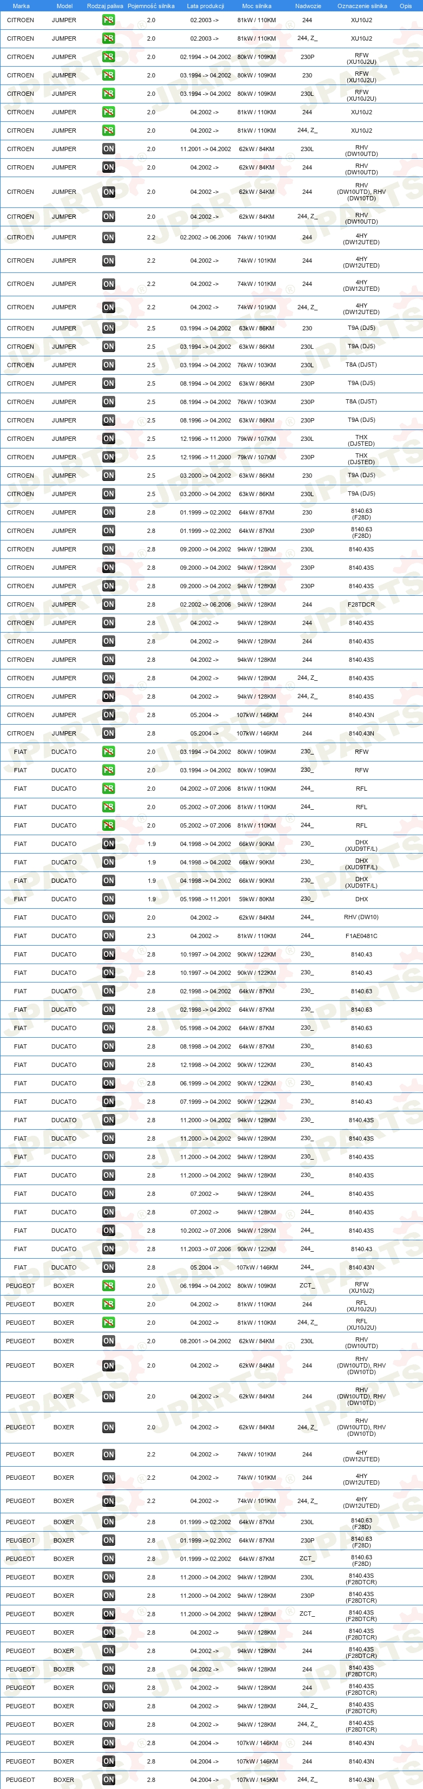The width and height of the screenshot is (423, 1789).
Task: Click the 2.3 engine capacity cell
Action: 151,935
